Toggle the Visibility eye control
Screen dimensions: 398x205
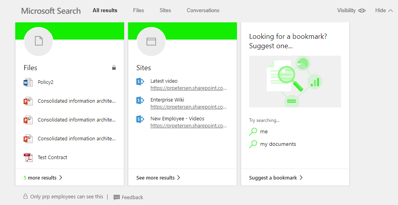click(362, 11)
